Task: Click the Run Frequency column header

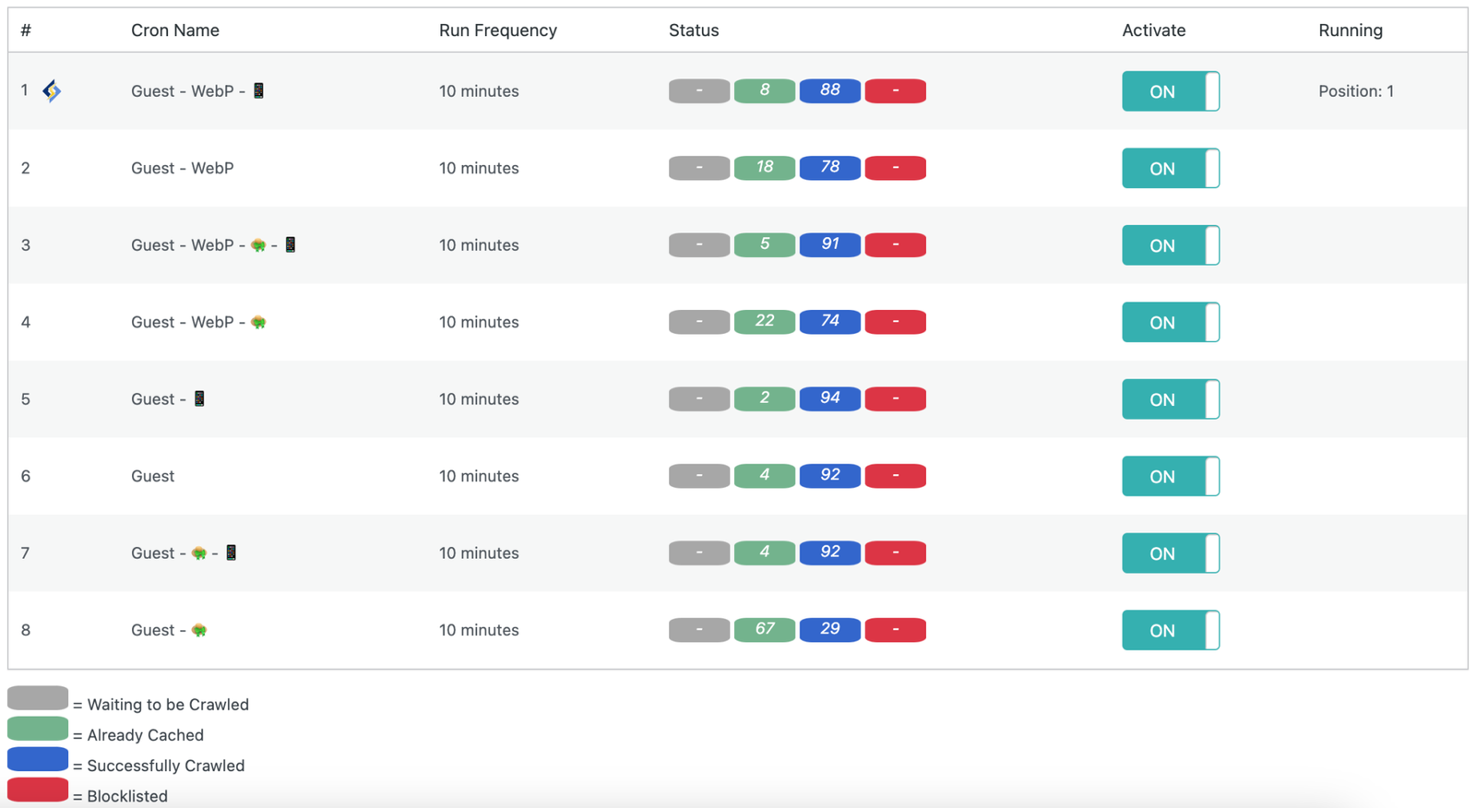Action: coord(497,30)
